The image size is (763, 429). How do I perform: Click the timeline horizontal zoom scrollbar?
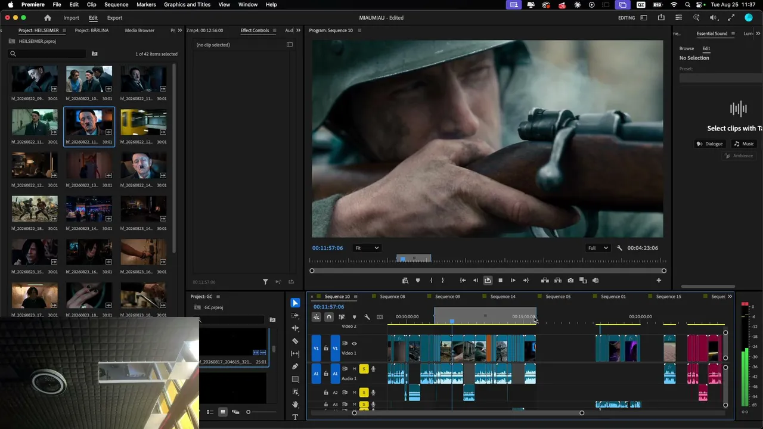pos(468,413)
